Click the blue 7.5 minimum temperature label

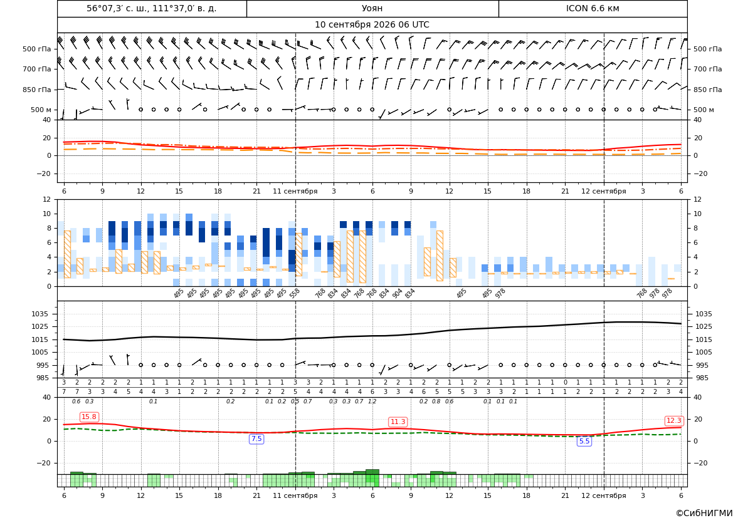point(256,439)
